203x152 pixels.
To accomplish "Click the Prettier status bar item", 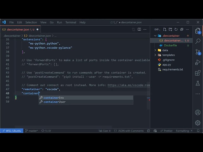I will tap(166, 131).
